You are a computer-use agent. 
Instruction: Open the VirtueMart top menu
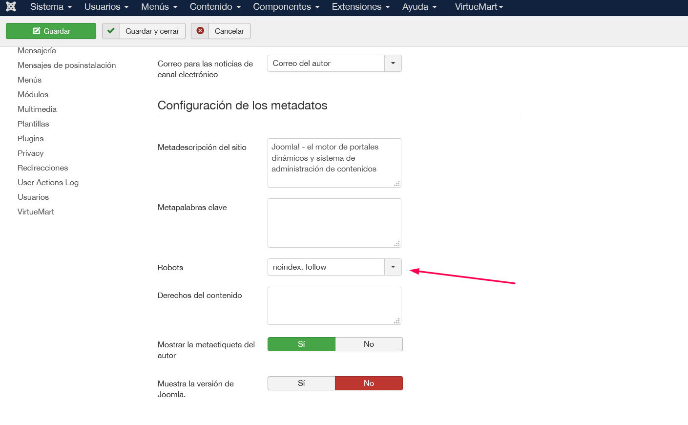coord(479,7)
